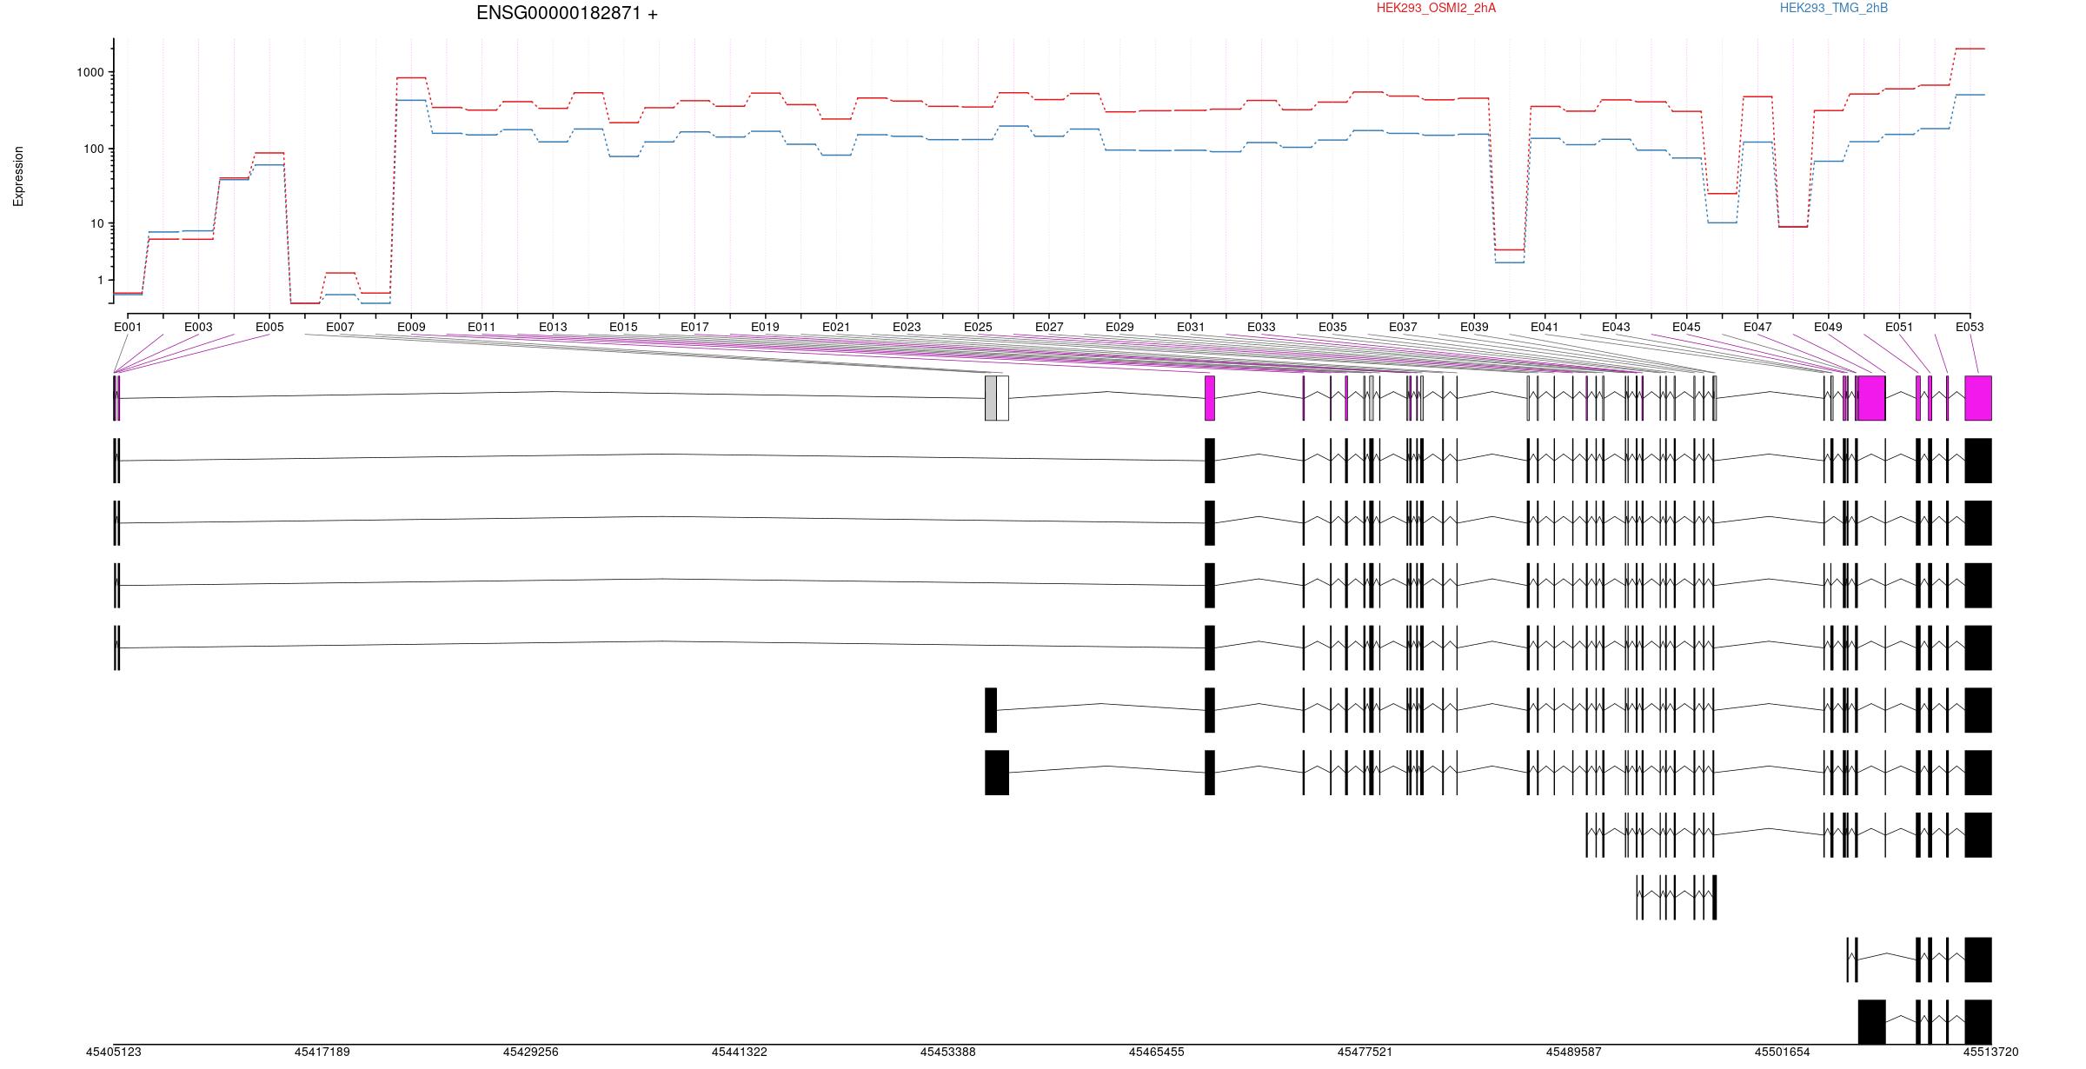The width and height of the screenshot is (2086, 1069).
Task: Click y-axis tick value 100
Action: coord(93,149)
